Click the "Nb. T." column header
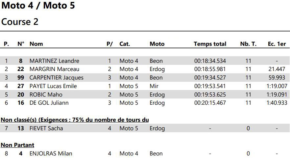 (248, 44)
